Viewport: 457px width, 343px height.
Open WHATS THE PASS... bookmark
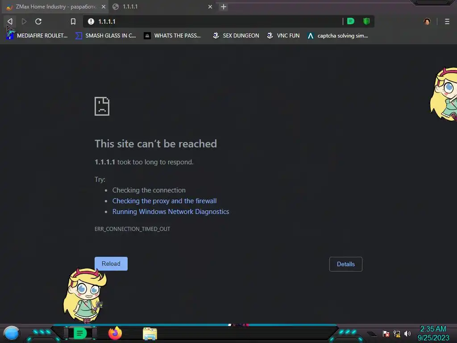172,36
